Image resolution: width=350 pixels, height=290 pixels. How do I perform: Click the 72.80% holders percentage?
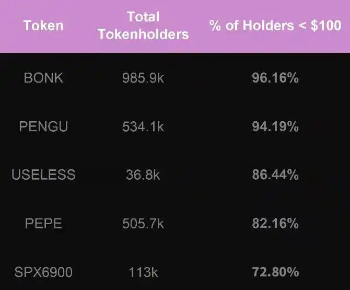[275, 272]
